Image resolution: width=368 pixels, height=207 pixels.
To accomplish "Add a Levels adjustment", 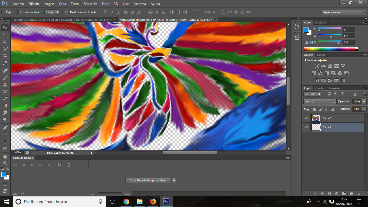I will pos(323,66).
